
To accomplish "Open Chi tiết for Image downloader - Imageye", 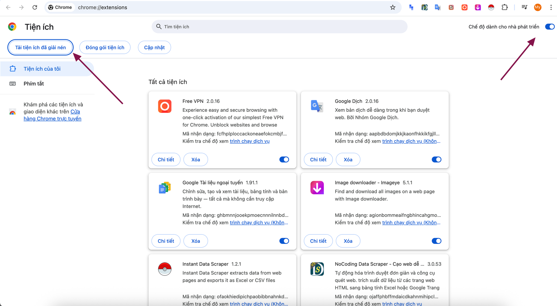I will point(318,241).
